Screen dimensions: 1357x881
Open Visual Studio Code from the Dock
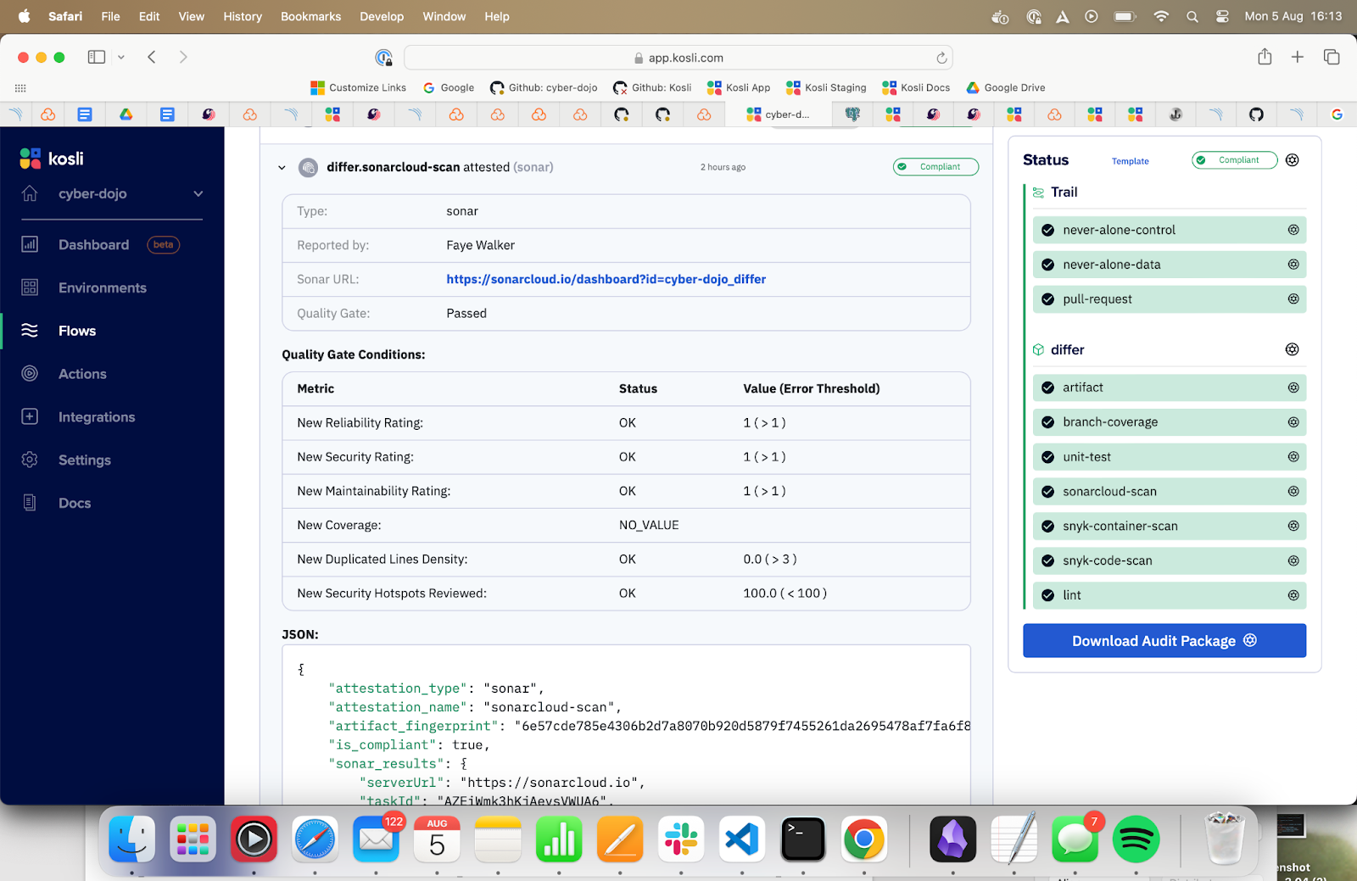742,840
